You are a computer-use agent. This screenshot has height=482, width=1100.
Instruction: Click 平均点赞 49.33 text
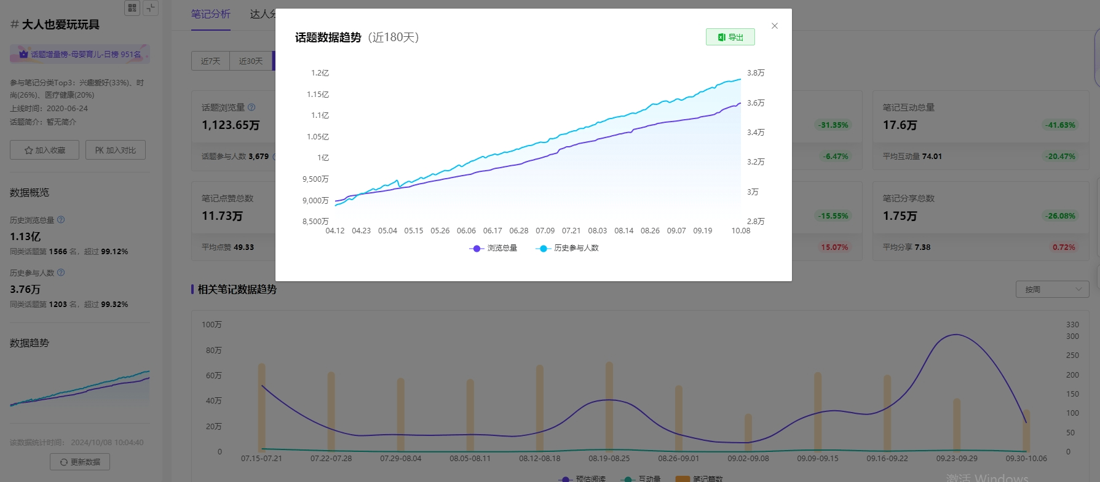(228, 247)
